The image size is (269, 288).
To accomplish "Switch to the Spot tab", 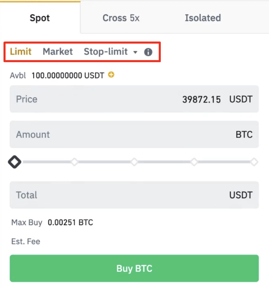I will (x=40, y=18).
